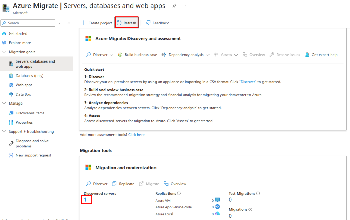350x220 pixels.
Task: Click Build business case
Action: pyautogui.click(x=137, y=55)
